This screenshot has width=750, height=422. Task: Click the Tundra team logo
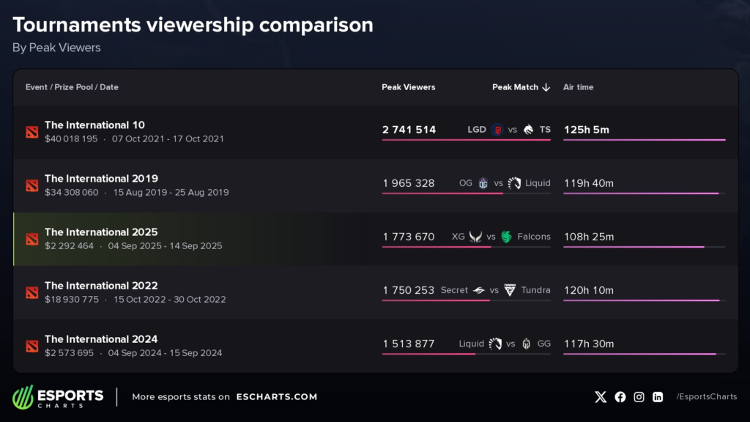click(510, 290)
